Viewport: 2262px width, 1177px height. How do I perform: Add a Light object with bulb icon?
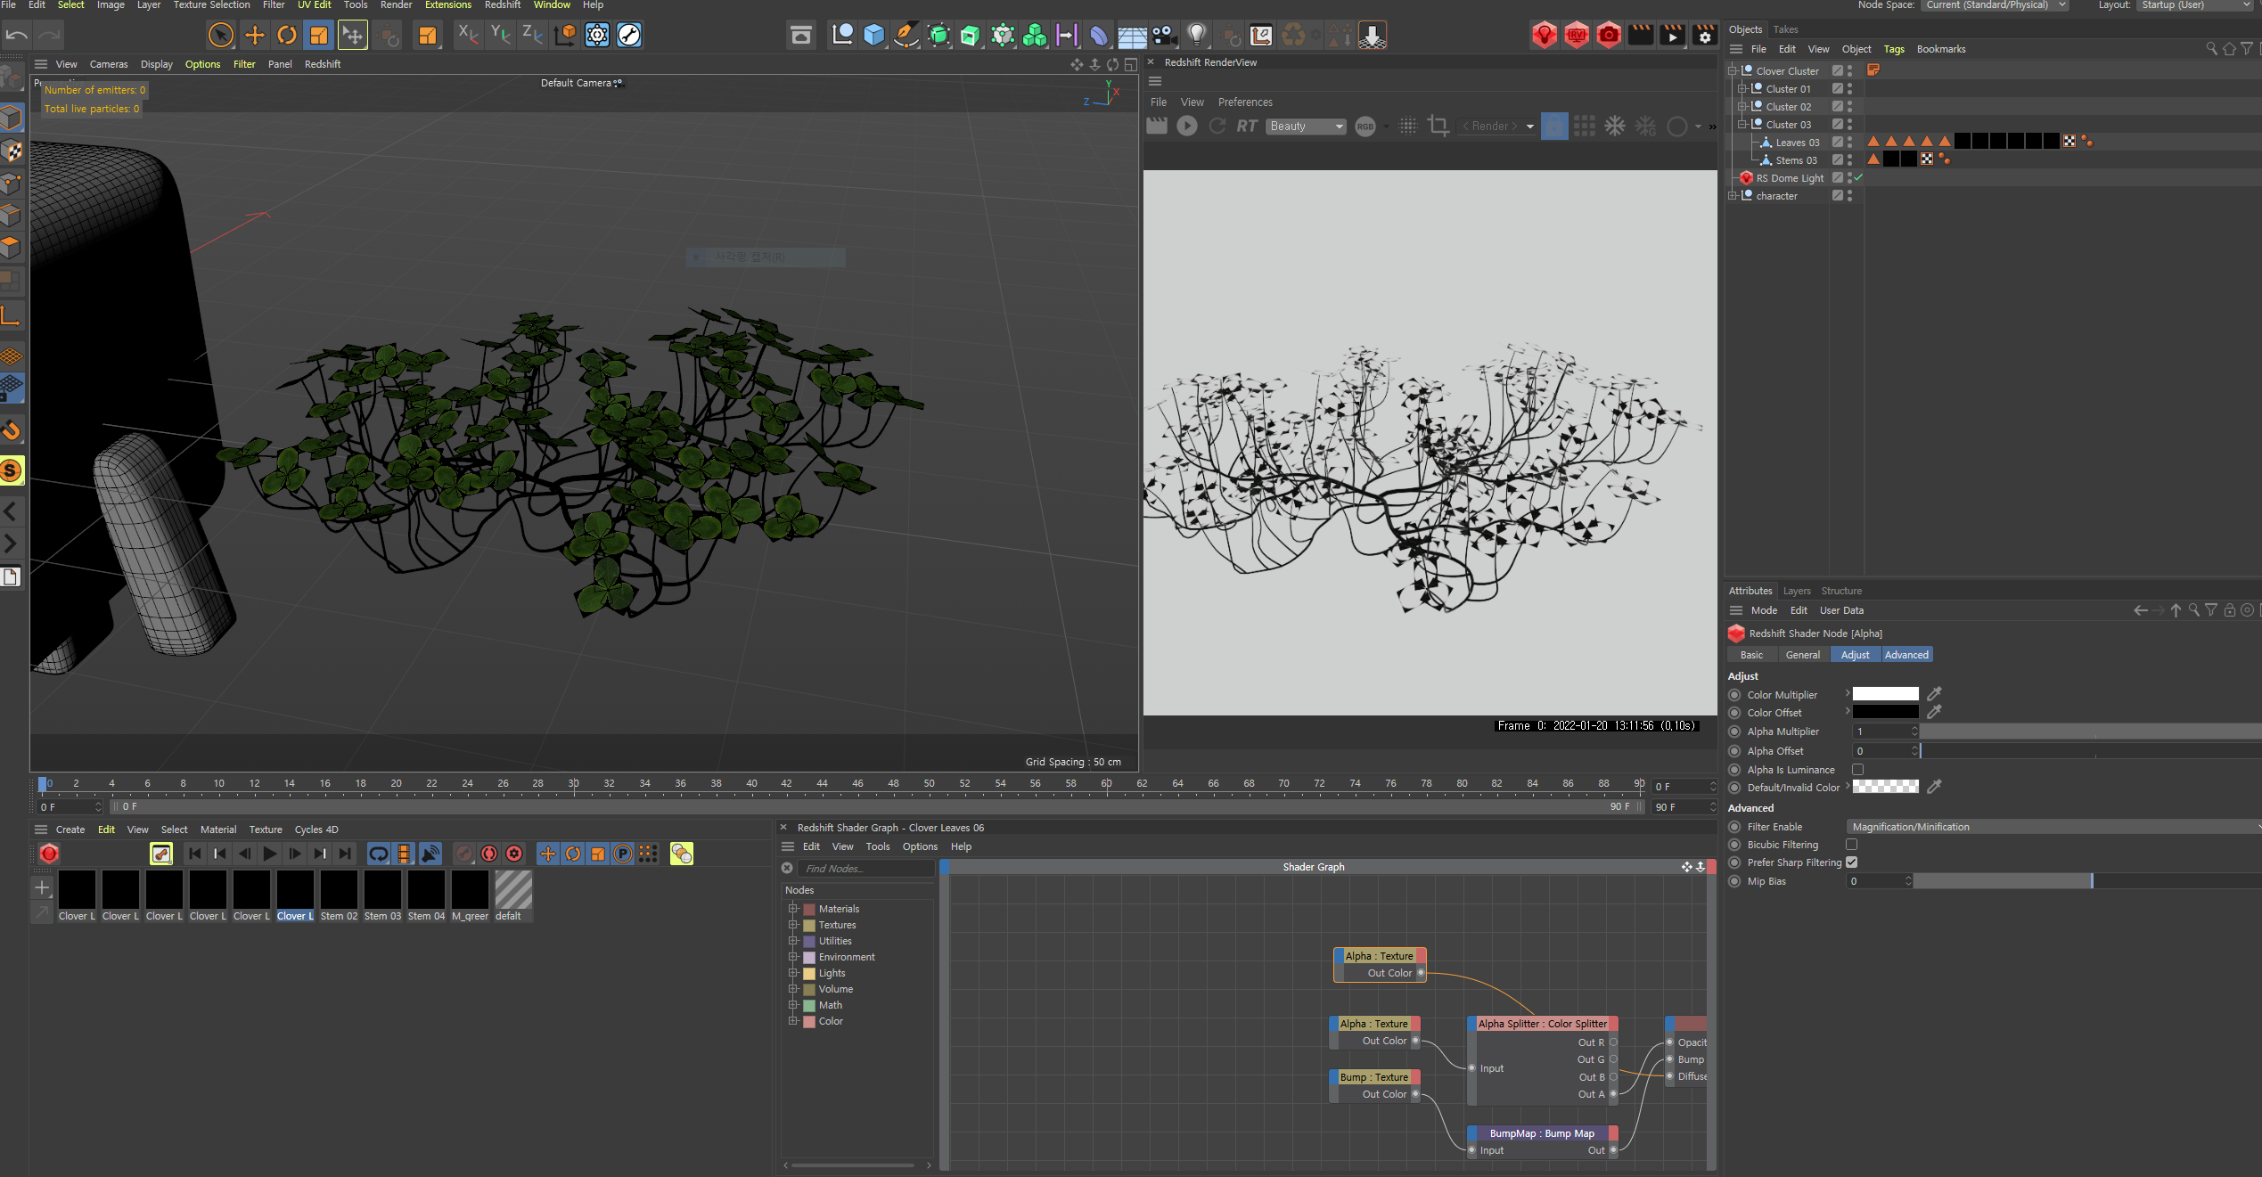click(1196, 35)
